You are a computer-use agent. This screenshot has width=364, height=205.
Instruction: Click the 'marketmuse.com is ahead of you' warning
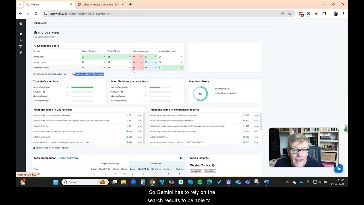(51, 74)
